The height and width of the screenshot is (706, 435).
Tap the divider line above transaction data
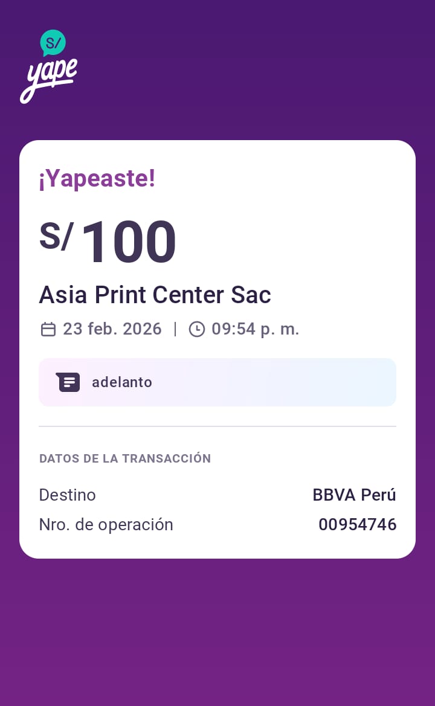[217, 426]
